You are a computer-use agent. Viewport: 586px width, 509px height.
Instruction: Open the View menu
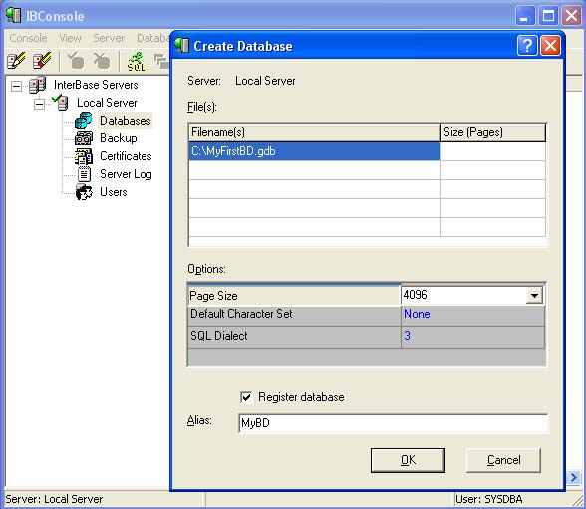pyautogui.click(x=70, y=38)
